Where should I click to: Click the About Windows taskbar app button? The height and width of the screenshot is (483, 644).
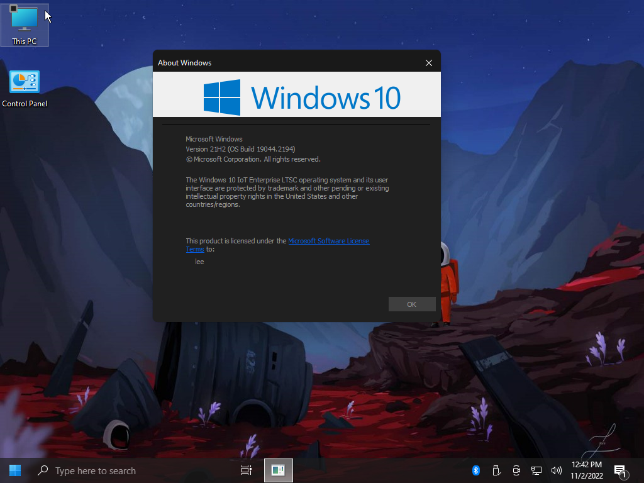[x=278, y=470]
